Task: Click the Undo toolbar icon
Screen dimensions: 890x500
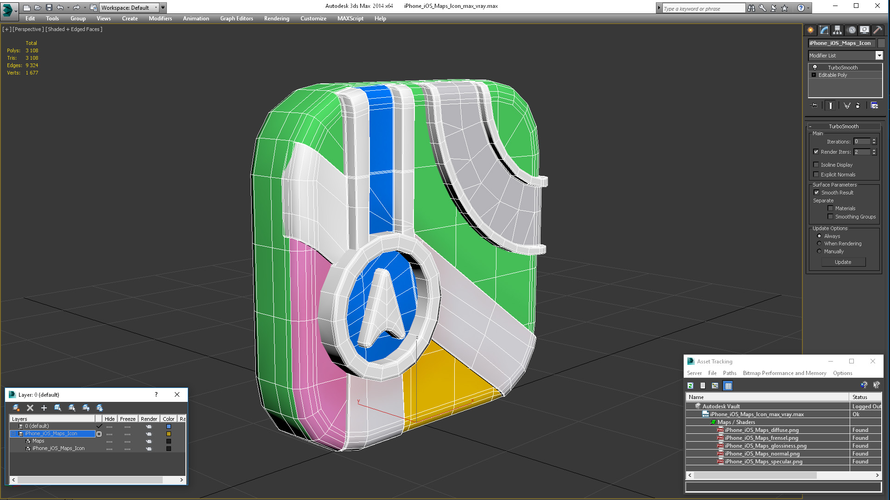Action: click(60, 7)
